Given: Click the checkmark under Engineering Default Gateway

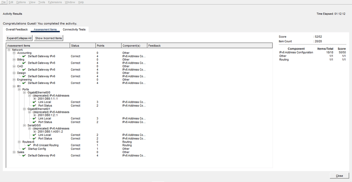Looking at the screenshot, I should (x=25, y=83).
